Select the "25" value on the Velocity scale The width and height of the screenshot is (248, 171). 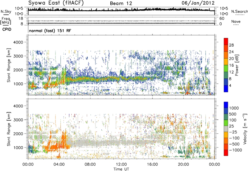coord(231,126)
